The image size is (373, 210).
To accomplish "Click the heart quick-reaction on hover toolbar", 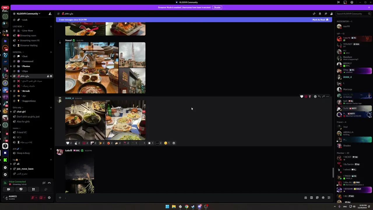I will coord(302,97).
